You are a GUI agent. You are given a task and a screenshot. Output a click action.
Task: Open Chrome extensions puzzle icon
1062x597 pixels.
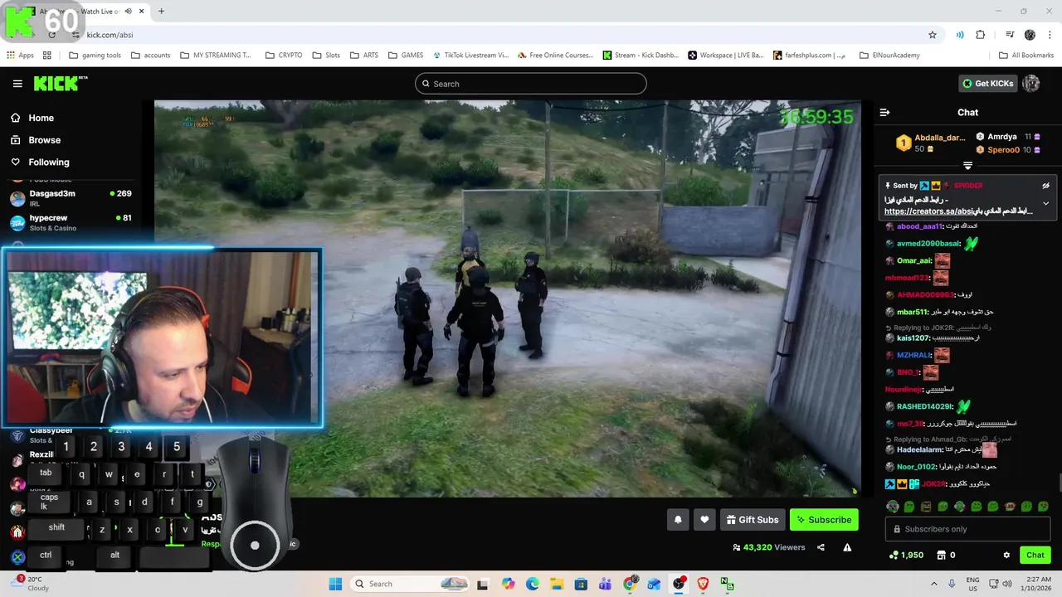[x=981, y=35]
